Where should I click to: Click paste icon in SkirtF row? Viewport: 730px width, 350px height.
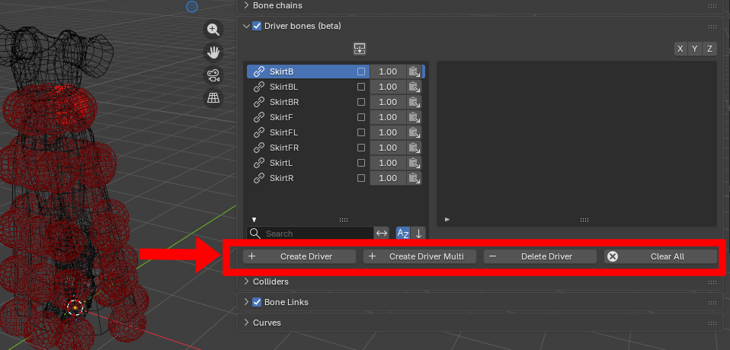click(x=414, y=117)
